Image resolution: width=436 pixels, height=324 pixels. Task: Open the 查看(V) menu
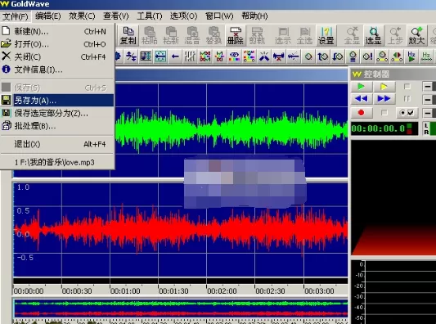pos(115,16)
